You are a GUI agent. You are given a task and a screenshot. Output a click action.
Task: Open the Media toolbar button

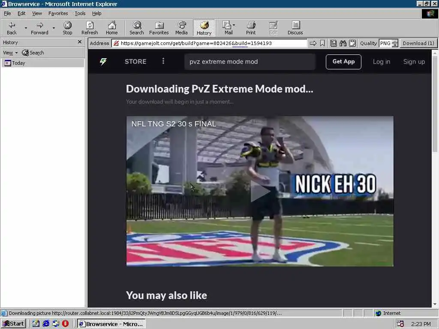(181, 28)
